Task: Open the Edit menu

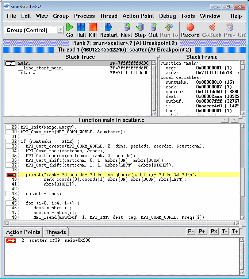Action: [26, 16]
